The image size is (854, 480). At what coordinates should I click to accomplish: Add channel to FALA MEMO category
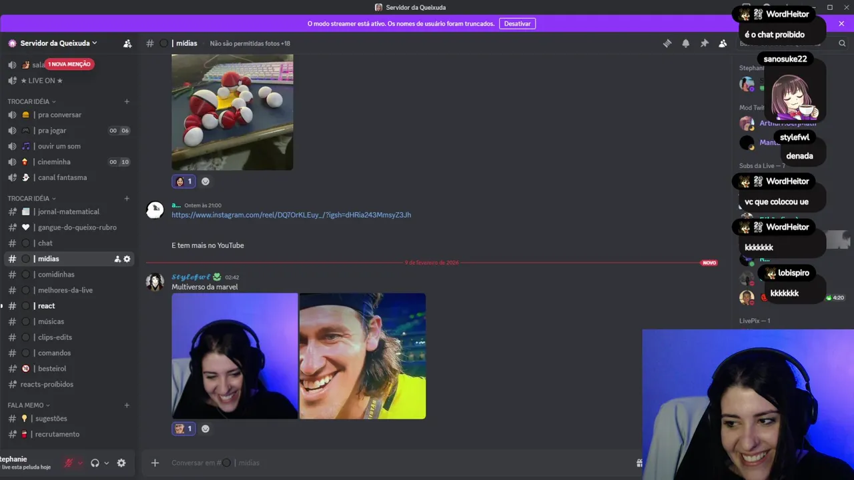coord(127,405)
